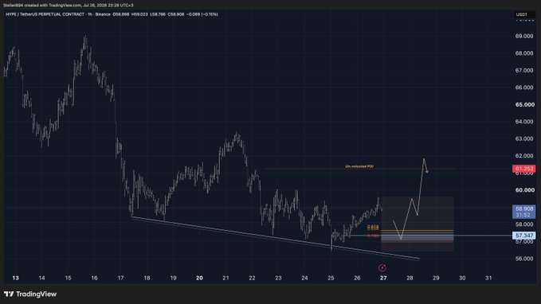Screen dimensions: 541x304
Task: Click date 22 on time axis
Action: 252,278
